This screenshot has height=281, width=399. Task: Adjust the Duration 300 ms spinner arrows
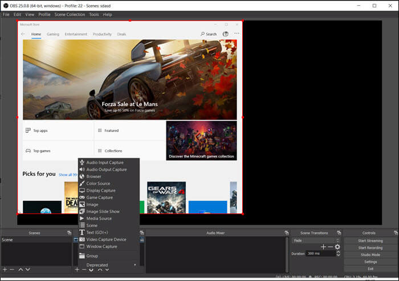pyautogui.click(x=338, y=253)
